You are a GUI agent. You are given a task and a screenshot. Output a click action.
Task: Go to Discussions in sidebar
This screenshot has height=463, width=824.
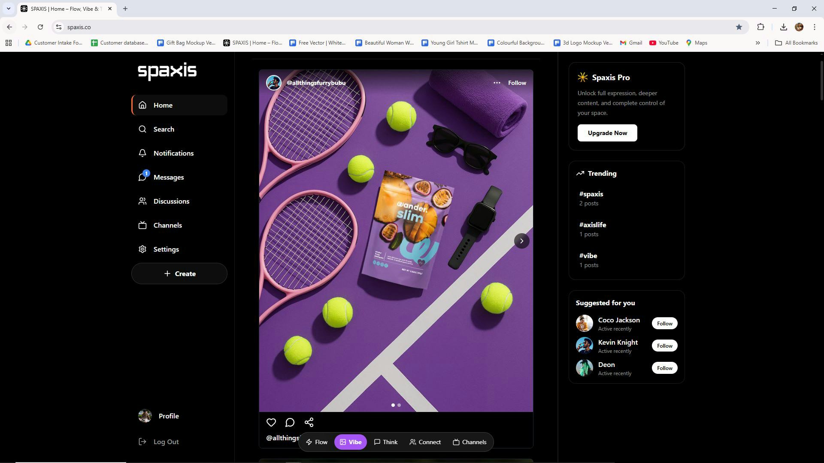[x=171, y=201]
